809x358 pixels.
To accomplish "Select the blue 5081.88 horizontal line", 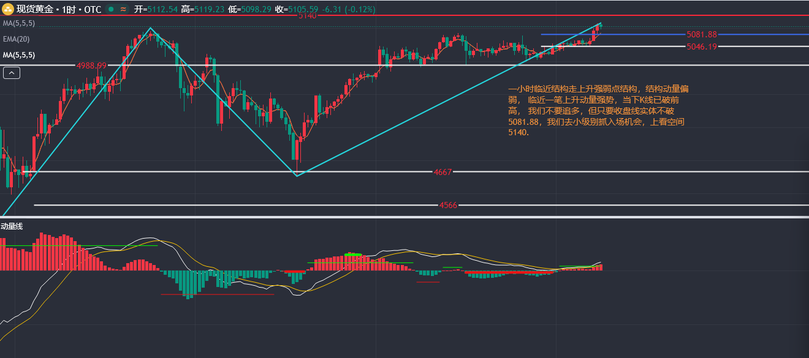I will tap(613, 34).
